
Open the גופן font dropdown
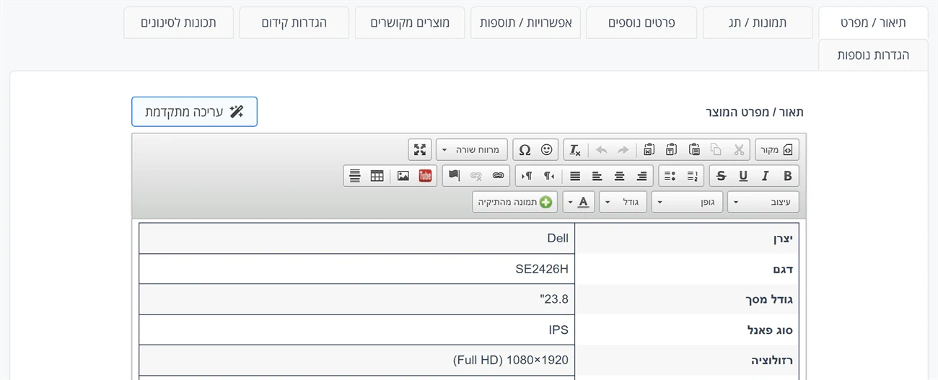point(687,202)
